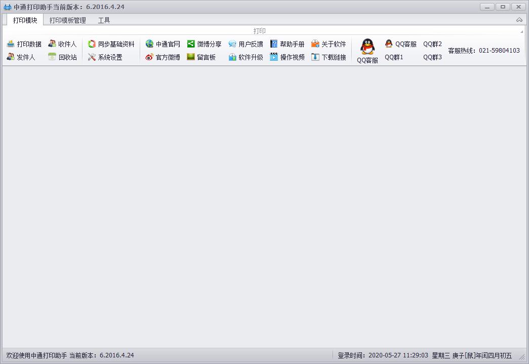Viewport: 529px width, 364px height.
Task: Click the 打印 group launcher corner arrow
Action: tap(521, 31)
